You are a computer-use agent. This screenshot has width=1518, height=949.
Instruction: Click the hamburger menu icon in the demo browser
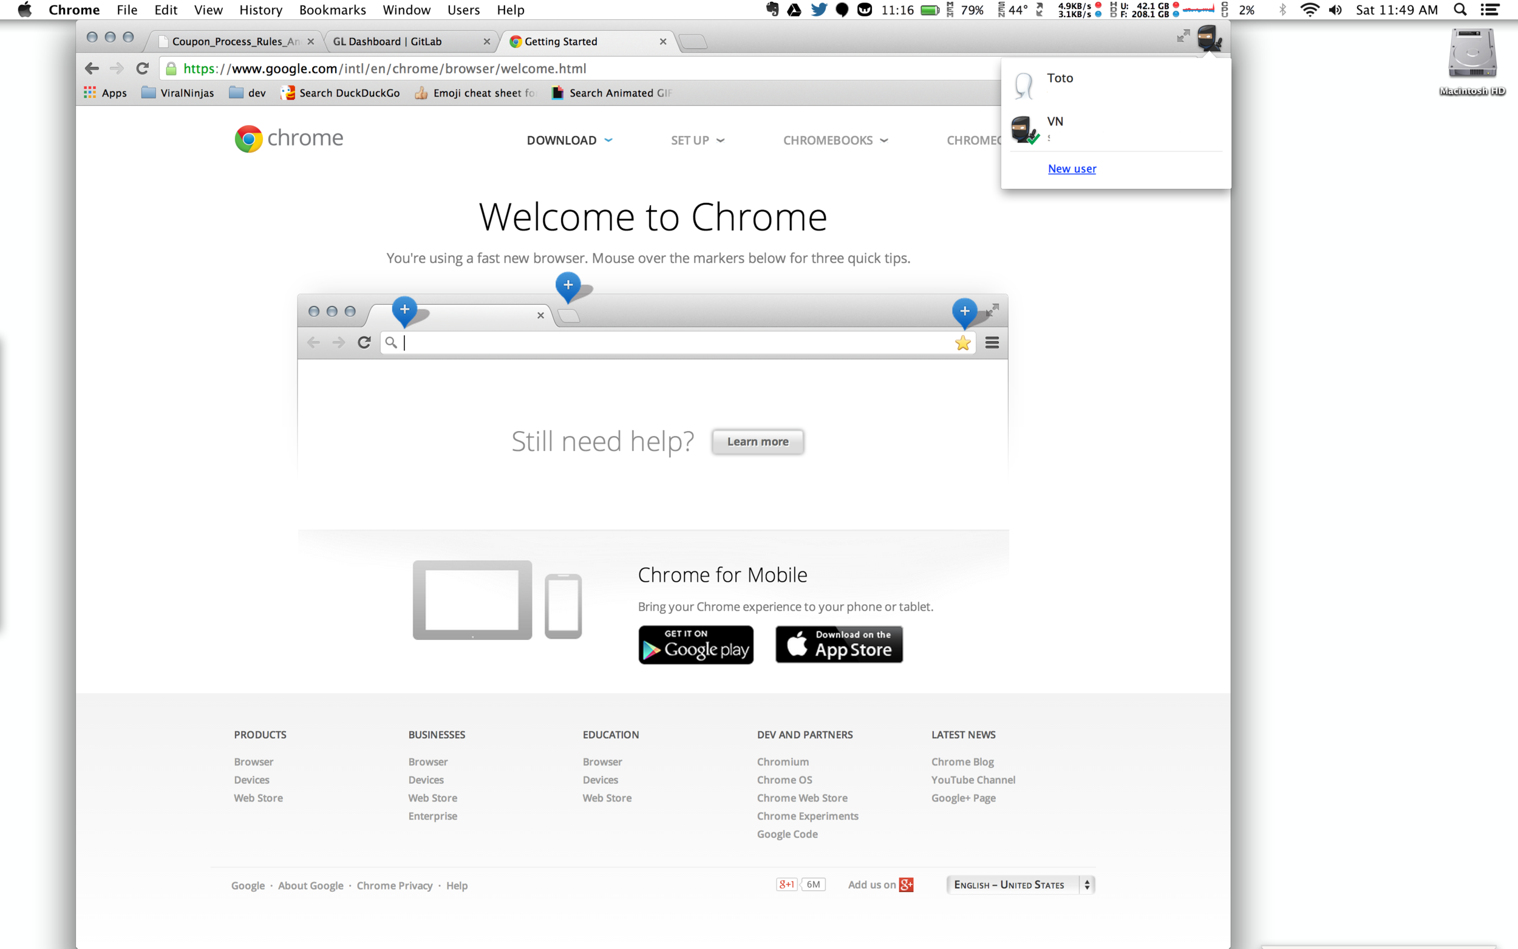click(x=992, y=342)
